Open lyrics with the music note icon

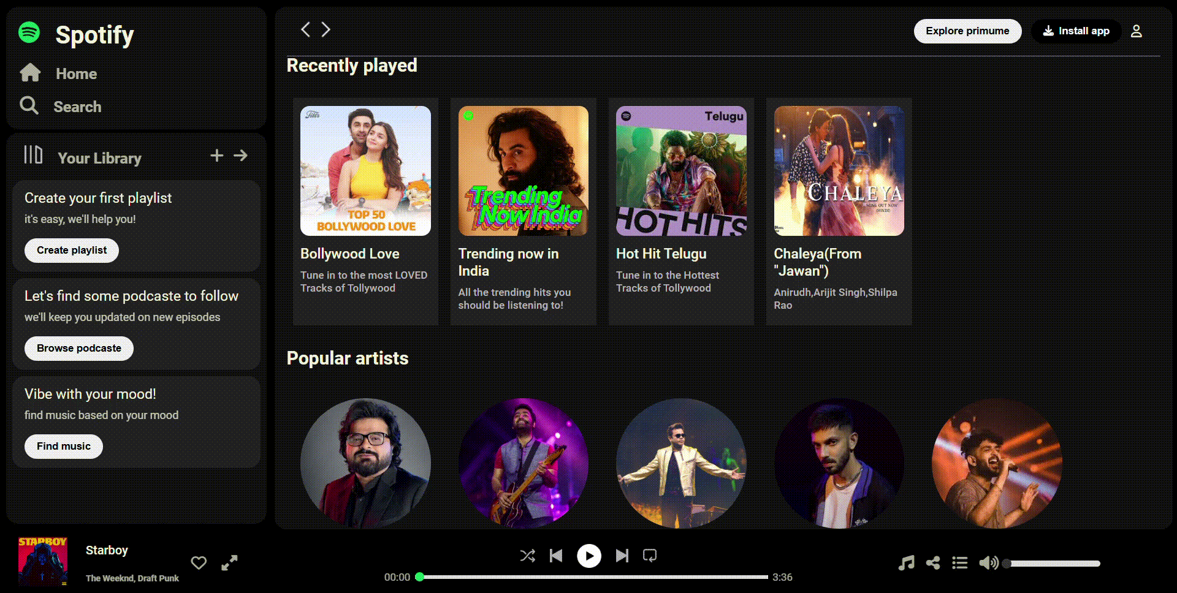(906, 563)
